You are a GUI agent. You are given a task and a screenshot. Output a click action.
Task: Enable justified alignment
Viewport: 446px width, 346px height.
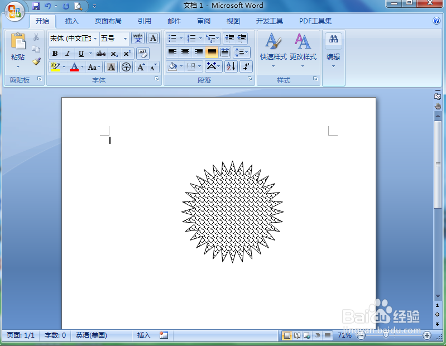click(x=212, y=52)
